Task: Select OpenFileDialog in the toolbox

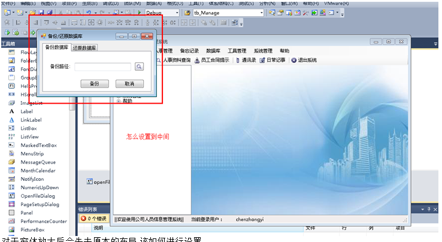Action: click(x=38, y=196)
